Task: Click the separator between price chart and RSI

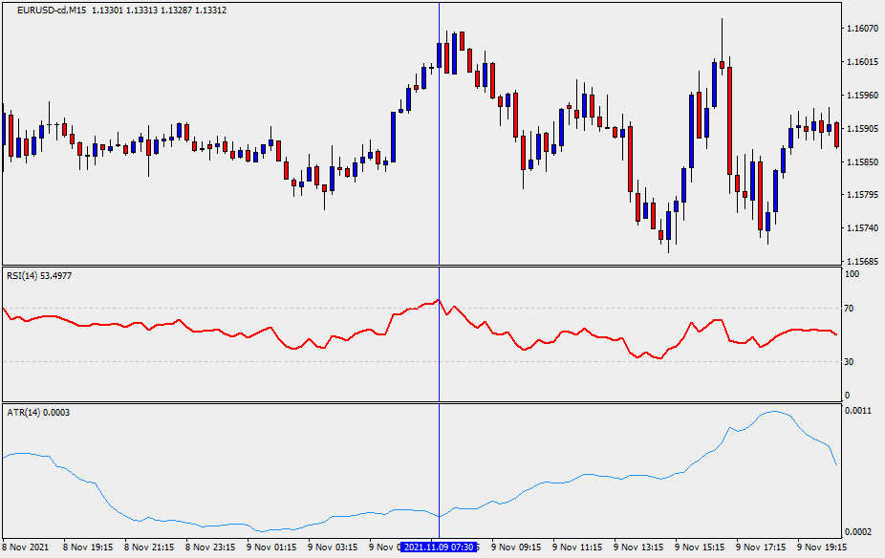Action: coord(421,266)
